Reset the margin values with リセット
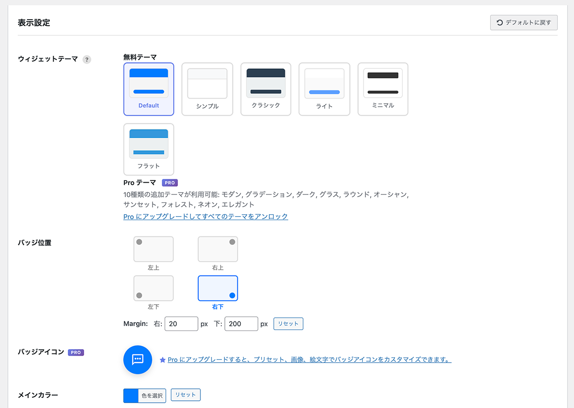 [288, 323]
